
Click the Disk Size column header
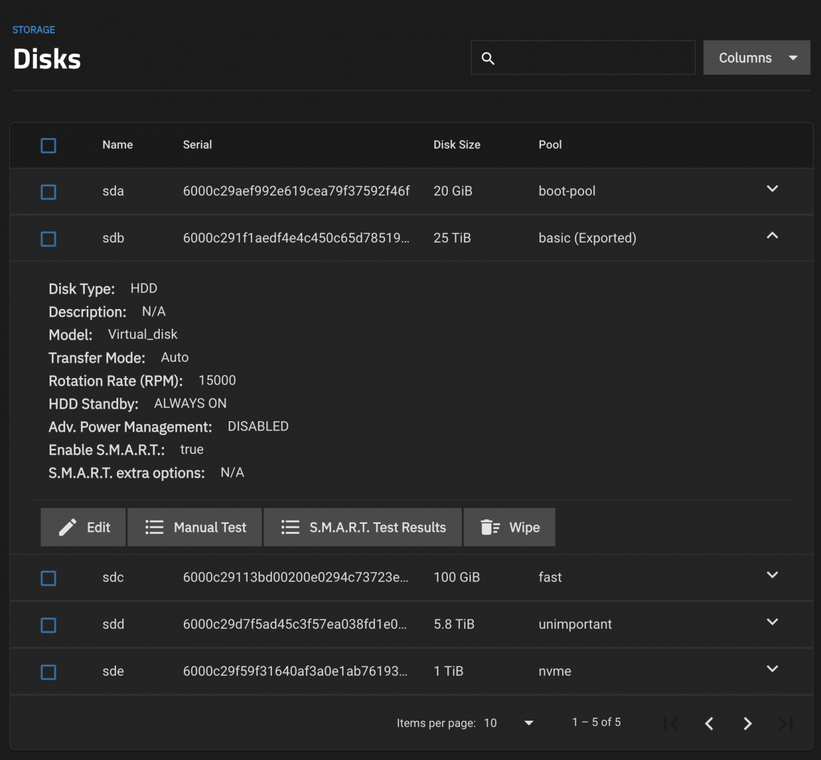457,145
